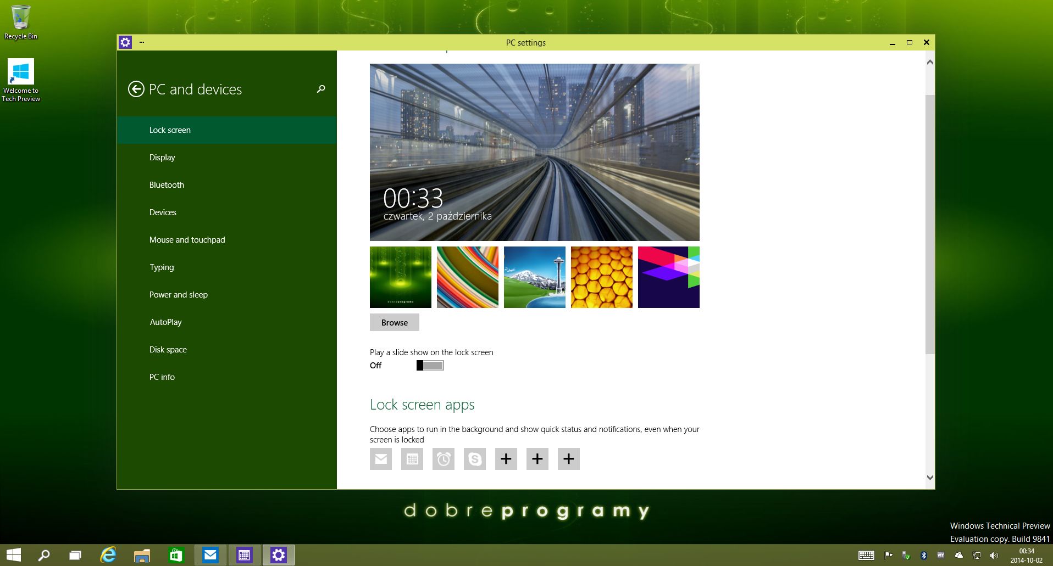Open Task View from the taskbar
This screenshot has height=566, width=1053.
pyautogui.click(x=75, y=555)
